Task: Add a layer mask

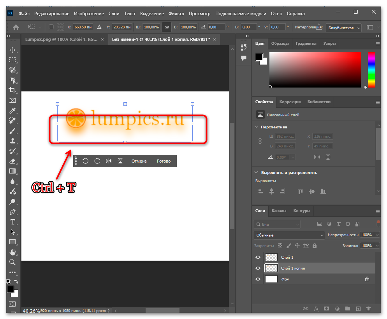Action: click(x=327, y=308)
